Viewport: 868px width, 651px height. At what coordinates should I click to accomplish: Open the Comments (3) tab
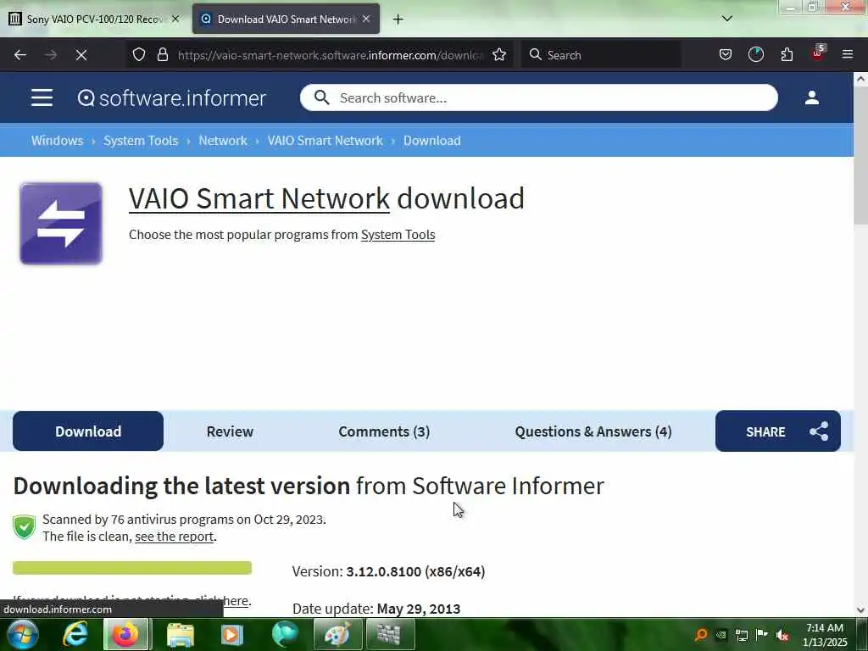(x=384, y=431)
